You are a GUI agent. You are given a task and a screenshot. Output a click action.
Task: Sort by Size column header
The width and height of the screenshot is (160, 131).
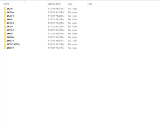click(x=90, y=4)
